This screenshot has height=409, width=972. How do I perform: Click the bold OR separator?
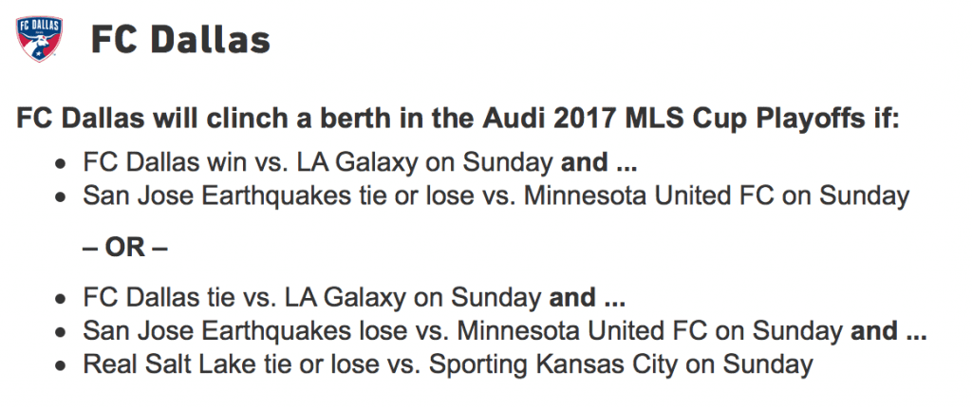coord(125,248)
